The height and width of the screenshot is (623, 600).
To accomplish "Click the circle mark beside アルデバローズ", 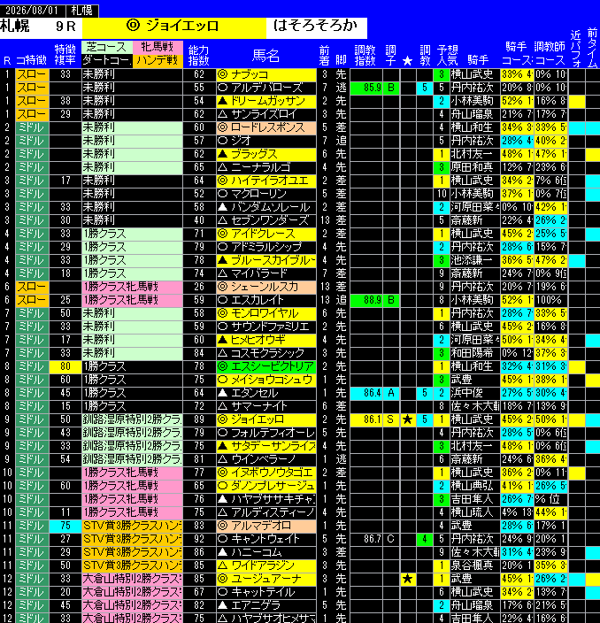I will 222,88.
